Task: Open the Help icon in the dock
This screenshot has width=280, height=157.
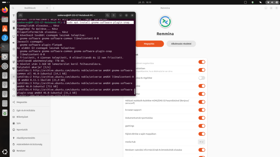Action: [5, 38]
